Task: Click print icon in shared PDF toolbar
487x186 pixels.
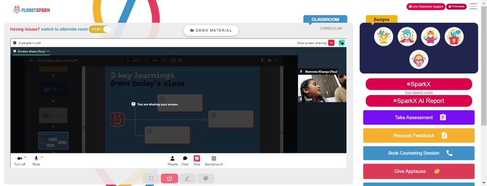Action: [x=270, y=60]
